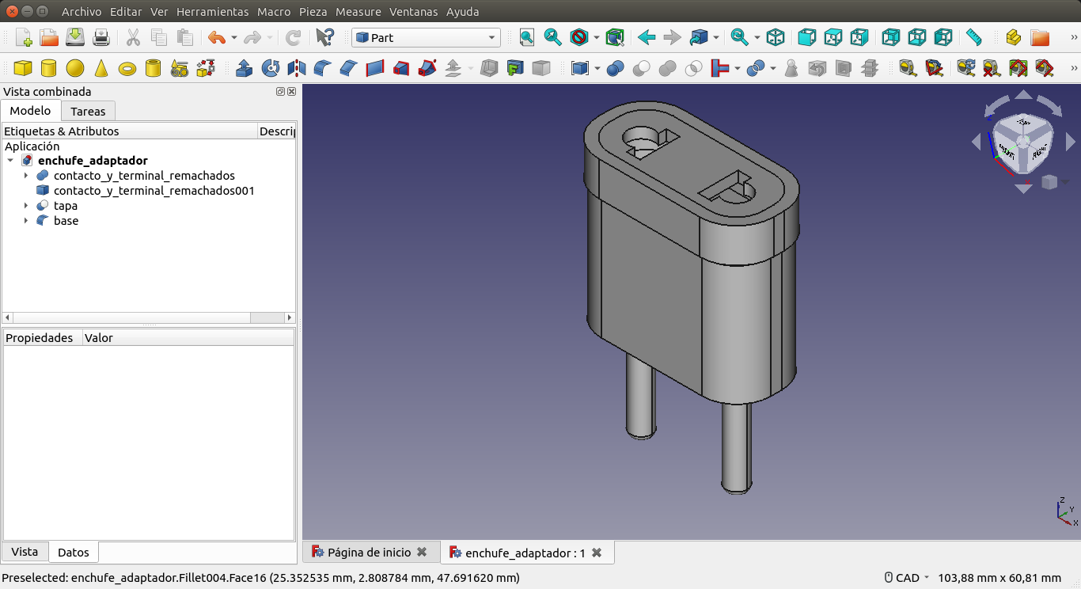Expand the base tree item
Screen dimensions: 1081x589
tap(26, 221)
